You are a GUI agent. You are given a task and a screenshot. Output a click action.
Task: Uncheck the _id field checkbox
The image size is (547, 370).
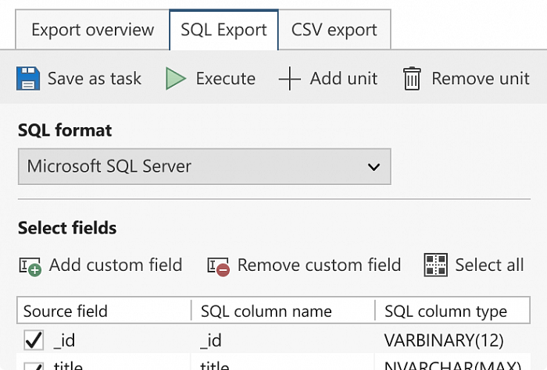[34, 340]
